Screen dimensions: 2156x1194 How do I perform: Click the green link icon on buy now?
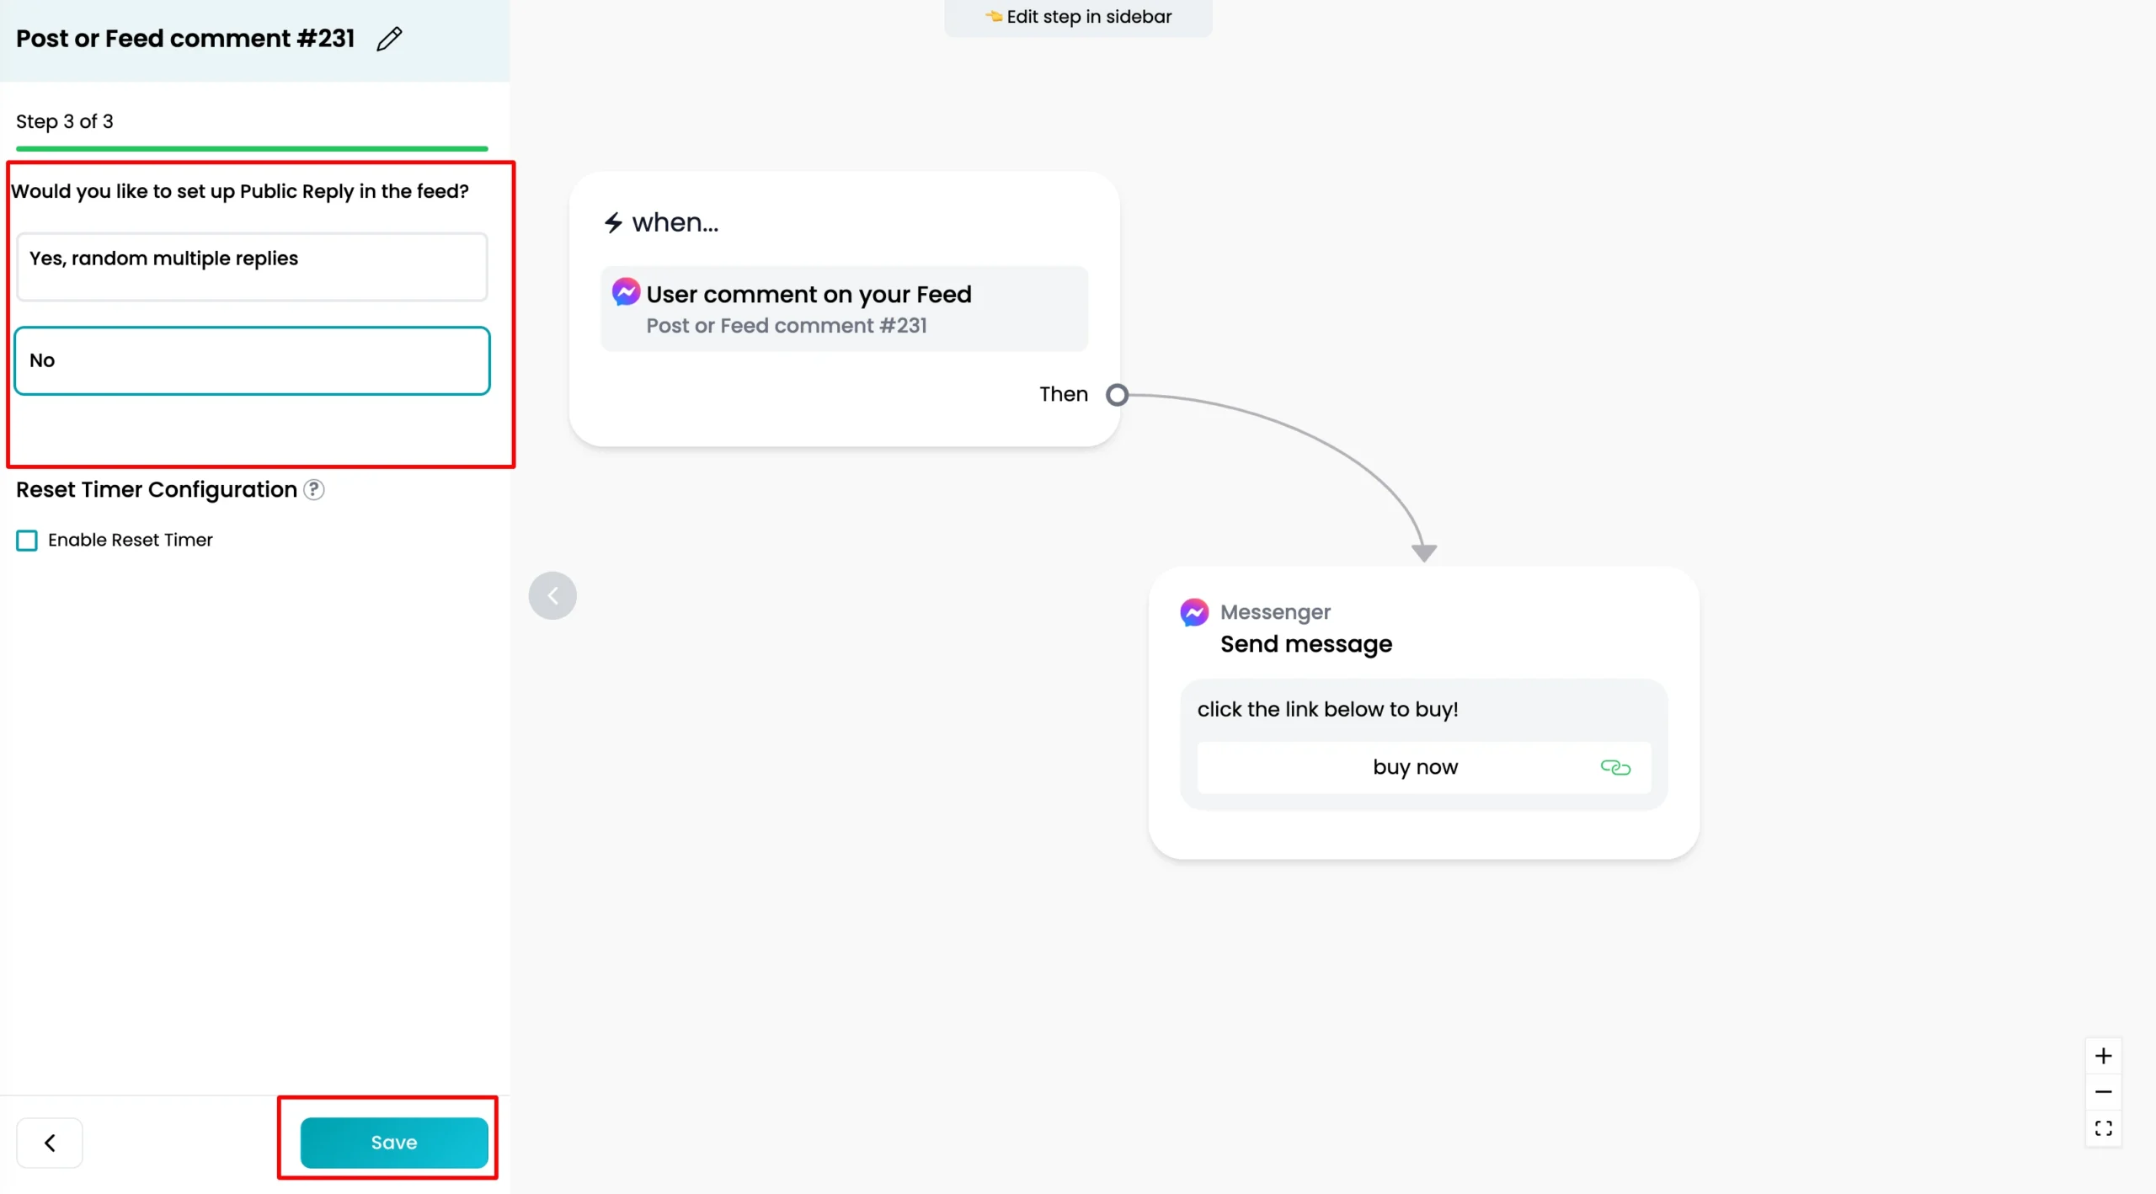click(1614, 767)
